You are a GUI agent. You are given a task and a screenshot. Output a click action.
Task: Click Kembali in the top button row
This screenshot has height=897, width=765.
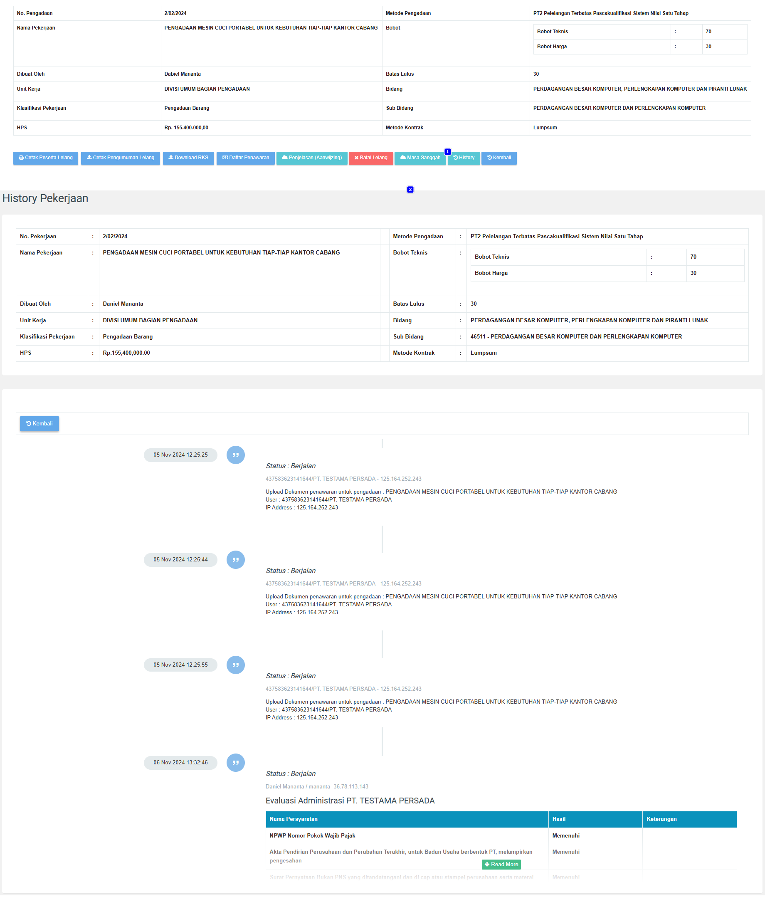coord(498,158)
